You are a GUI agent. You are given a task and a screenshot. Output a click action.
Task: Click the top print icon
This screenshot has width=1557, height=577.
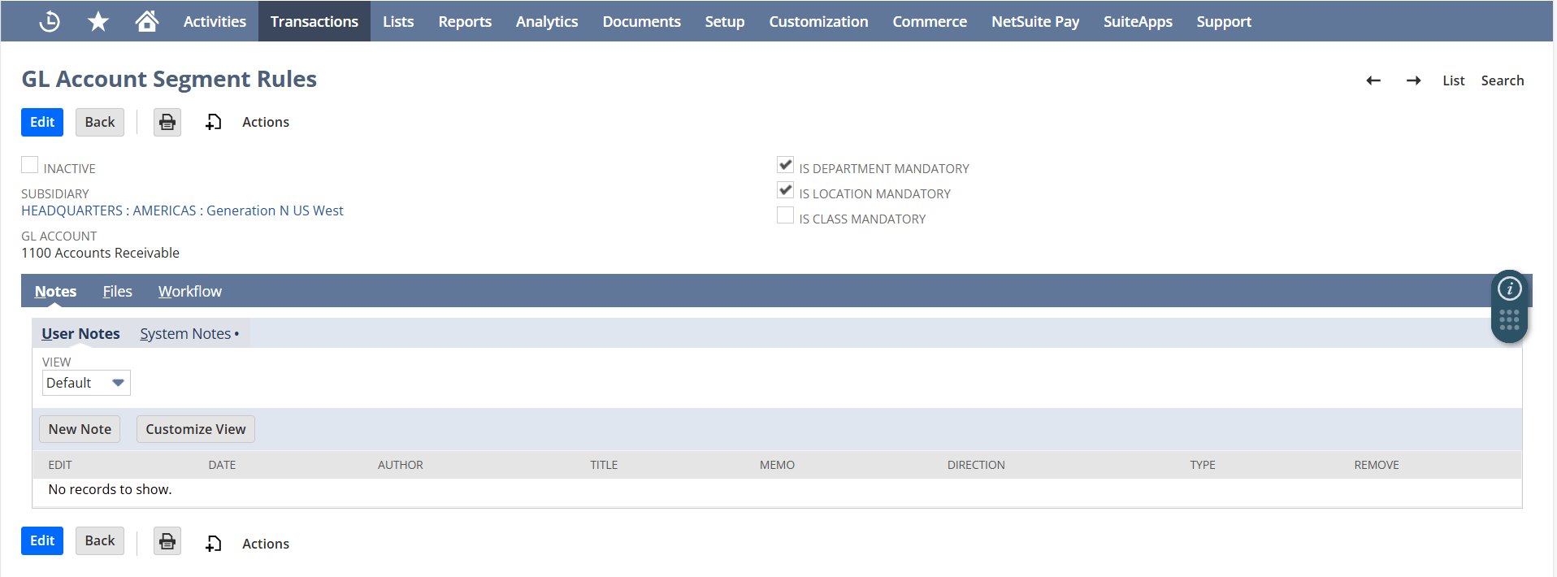(x=167, y=122)
